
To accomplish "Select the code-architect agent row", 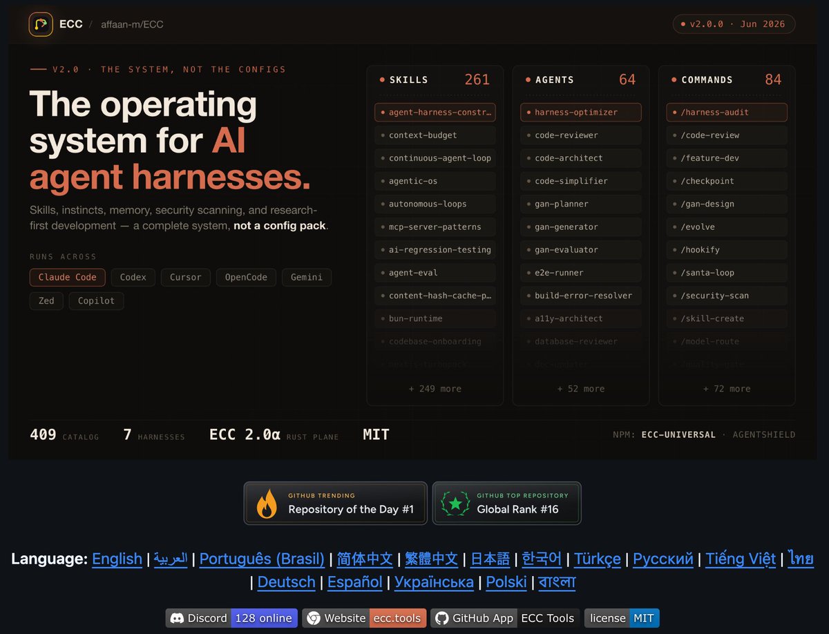I will point(581,158).
